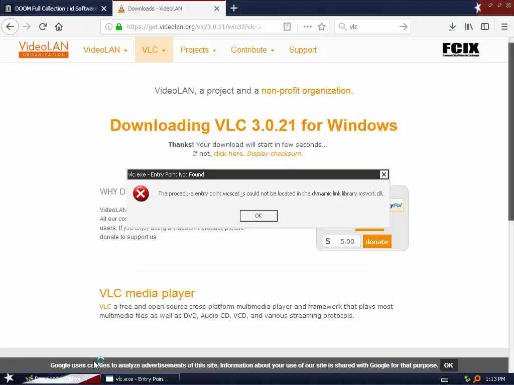Click the VLC link in the description
Viewport: 514px width, 385px height.
(105, 307)
